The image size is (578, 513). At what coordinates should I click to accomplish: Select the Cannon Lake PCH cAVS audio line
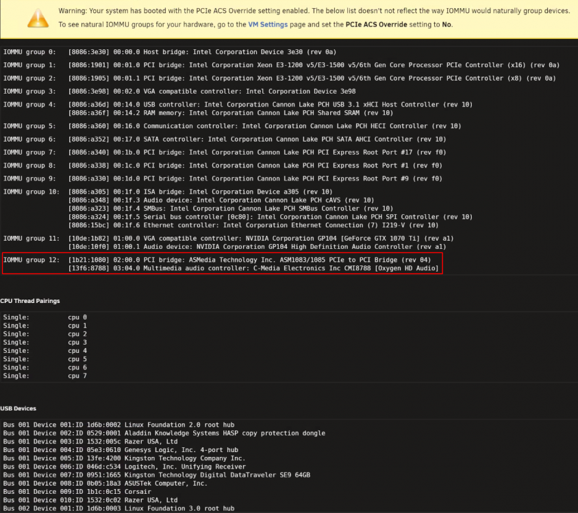221,200
